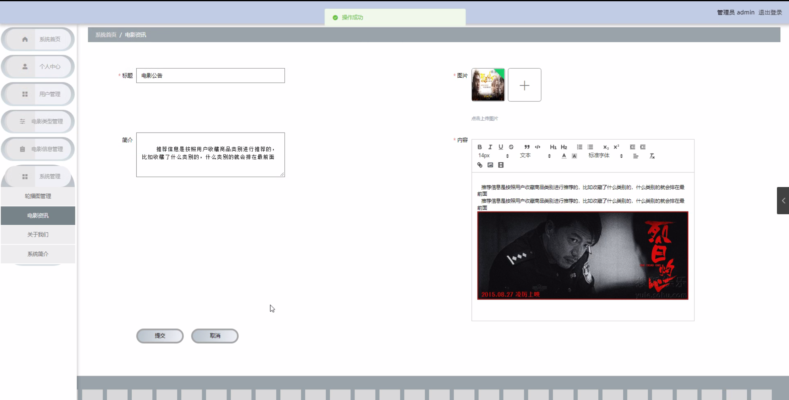
Task: Click the grid icon beside 系统管理
Action: click(25, 176)
